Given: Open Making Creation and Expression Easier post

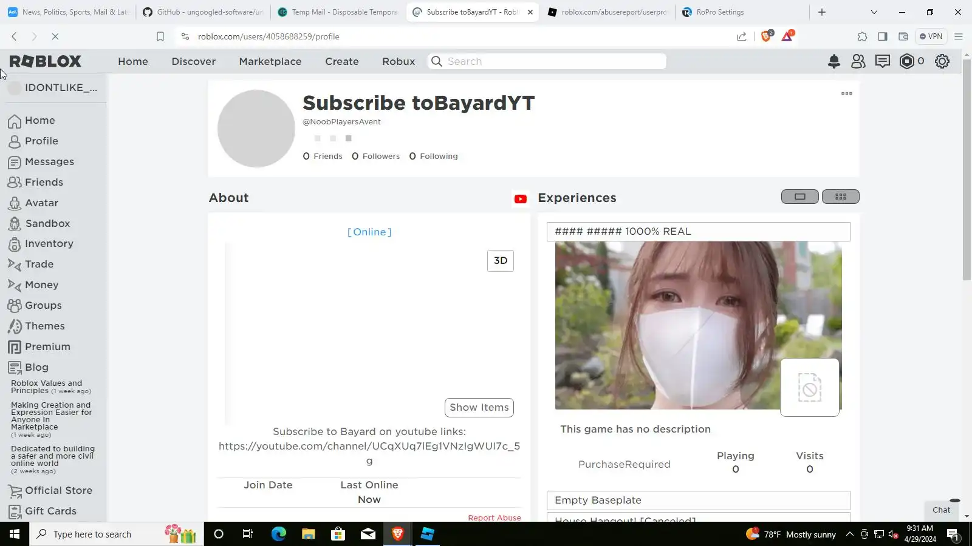Looking at the screenshot, I should click(x=52, y=419).
